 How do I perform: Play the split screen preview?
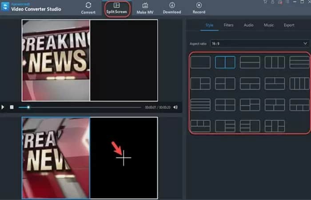(3, 108)
